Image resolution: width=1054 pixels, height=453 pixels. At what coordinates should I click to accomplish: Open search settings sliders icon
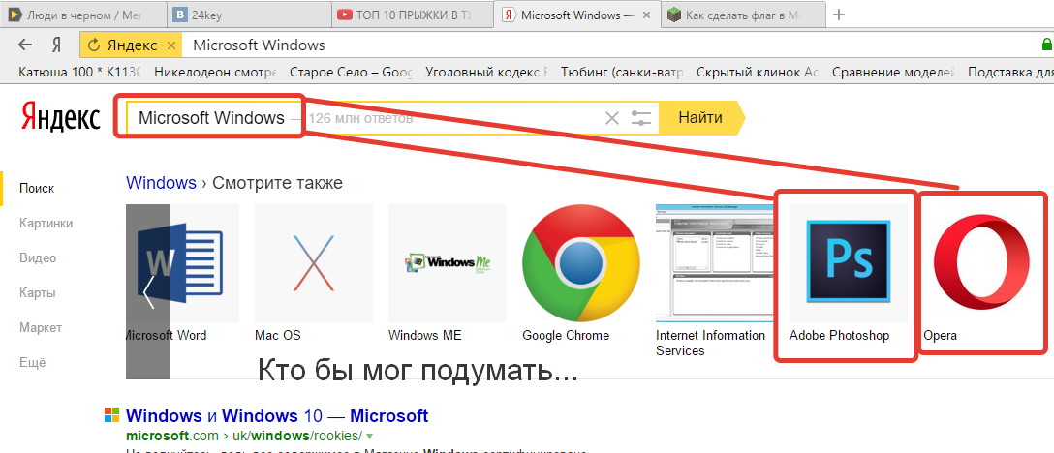point(641,119)
